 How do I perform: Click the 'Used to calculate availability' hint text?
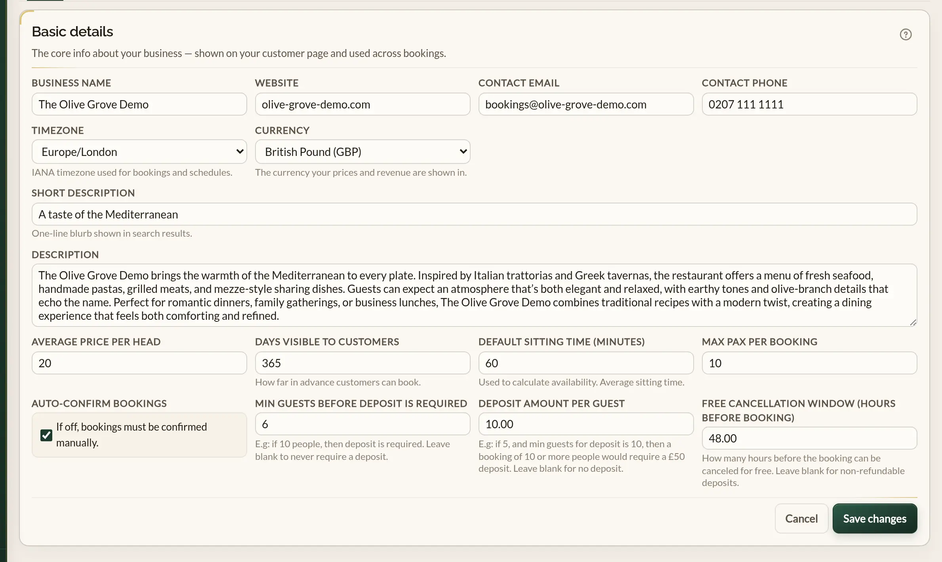pos(582,382)
